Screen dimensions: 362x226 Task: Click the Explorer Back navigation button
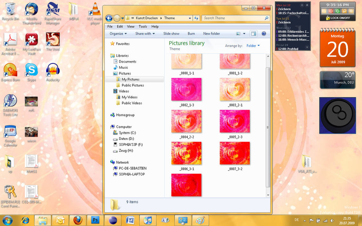pos(109,18)
